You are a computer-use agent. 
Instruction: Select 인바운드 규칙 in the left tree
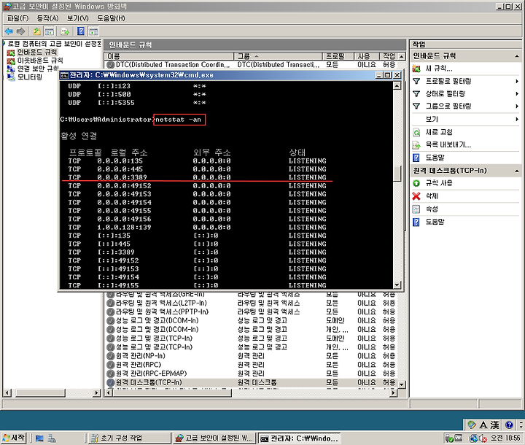[x=37, y=52]
